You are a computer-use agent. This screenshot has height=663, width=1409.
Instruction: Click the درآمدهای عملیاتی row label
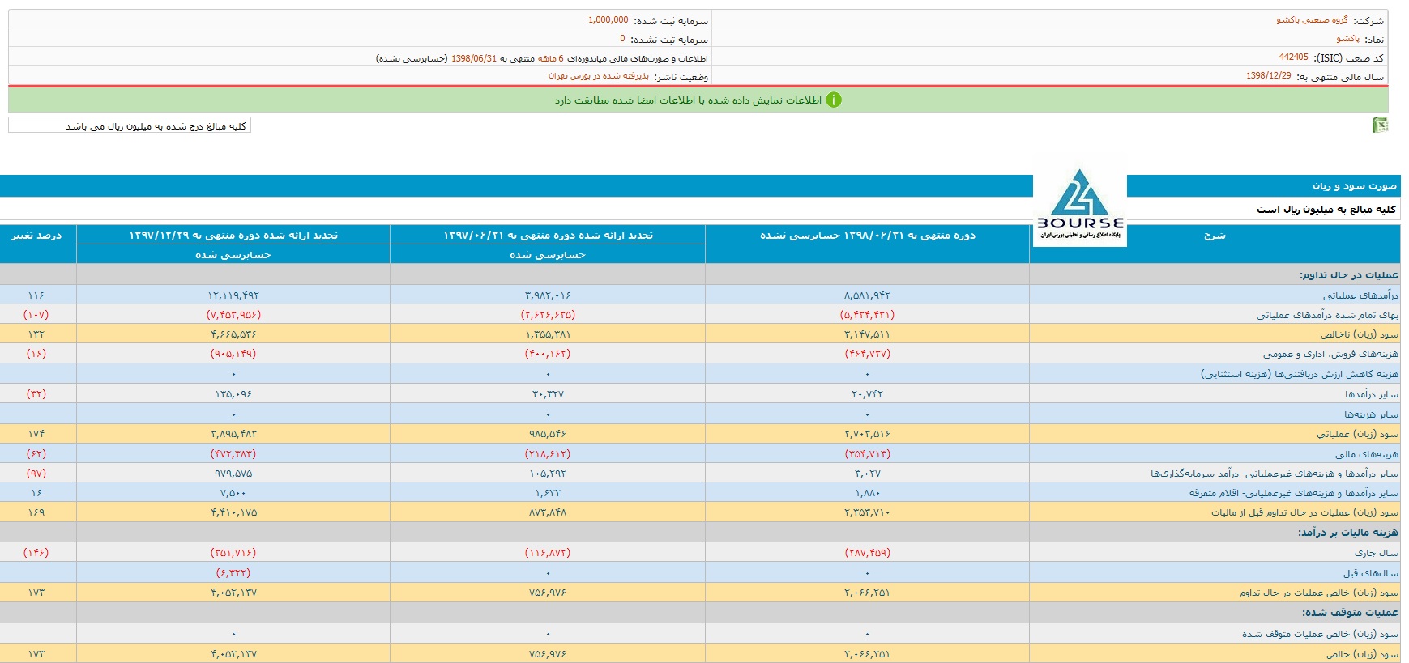point(1361,295)
